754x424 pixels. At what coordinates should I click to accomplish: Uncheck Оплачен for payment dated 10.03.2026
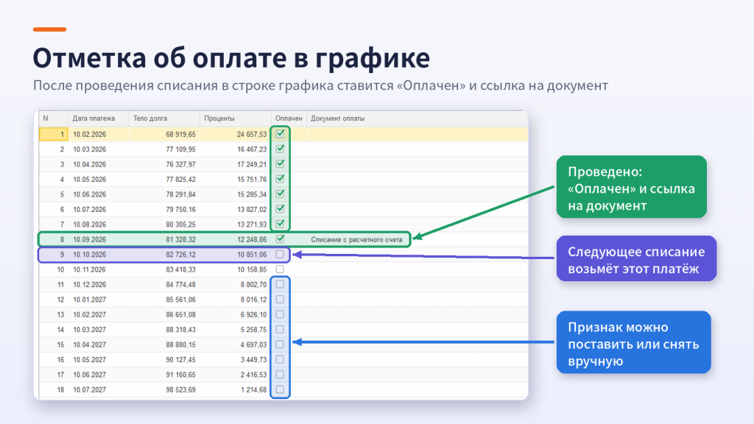point(280,149)
